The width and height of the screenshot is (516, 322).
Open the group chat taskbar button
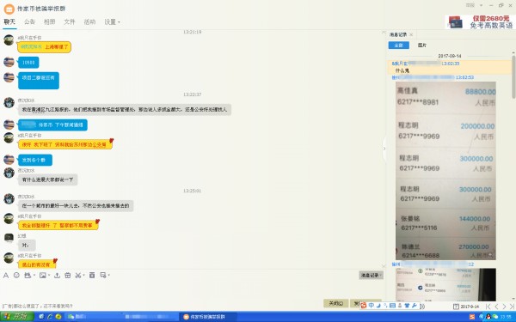(x=207, y=317)
